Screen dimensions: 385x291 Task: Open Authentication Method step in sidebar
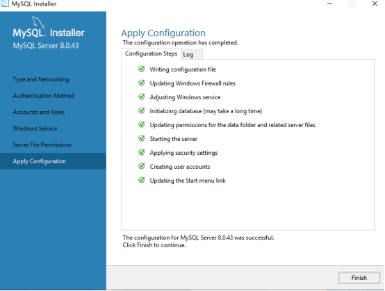pyautogui.click(x=44, y=96)
